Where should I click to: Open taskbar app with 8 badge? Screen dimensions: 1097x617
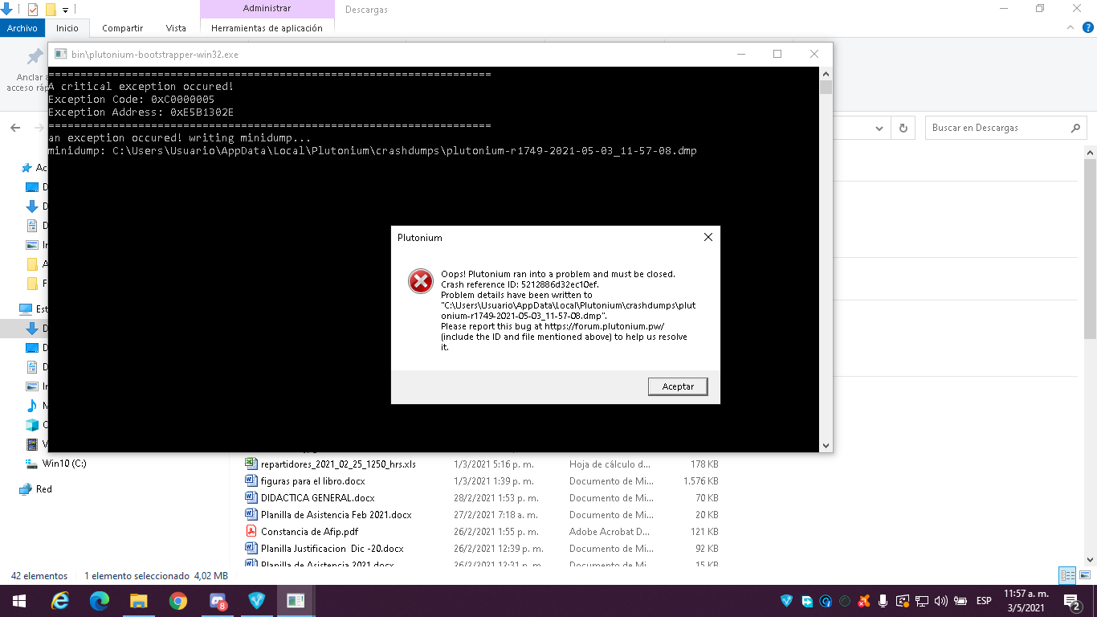coord(218,601)
